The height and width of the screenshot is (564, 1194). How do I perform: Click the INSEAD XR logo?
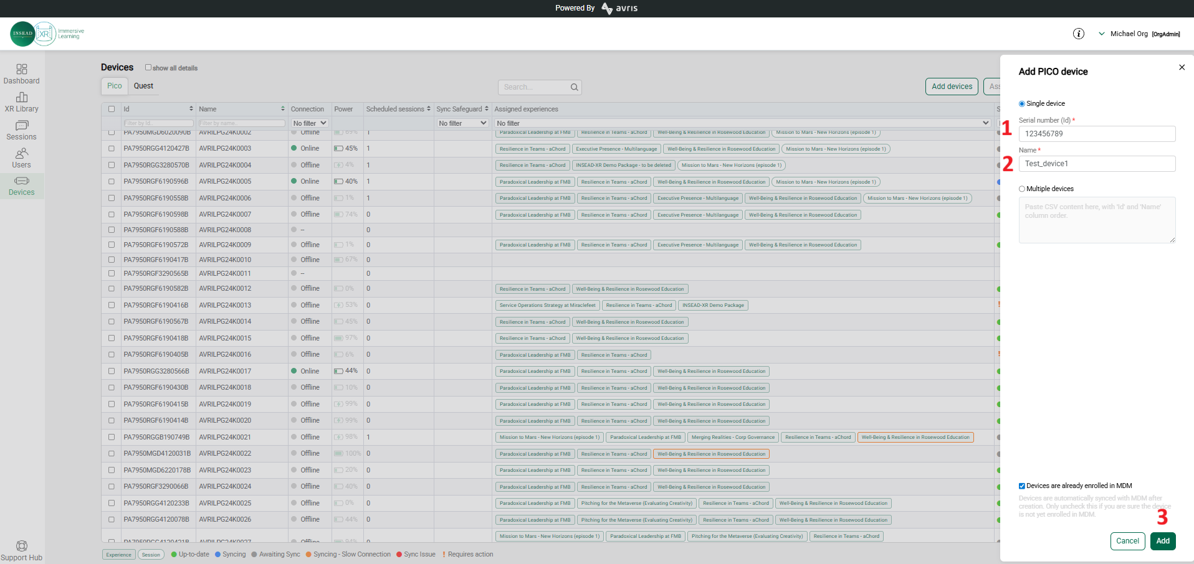(x=47, y=34)
